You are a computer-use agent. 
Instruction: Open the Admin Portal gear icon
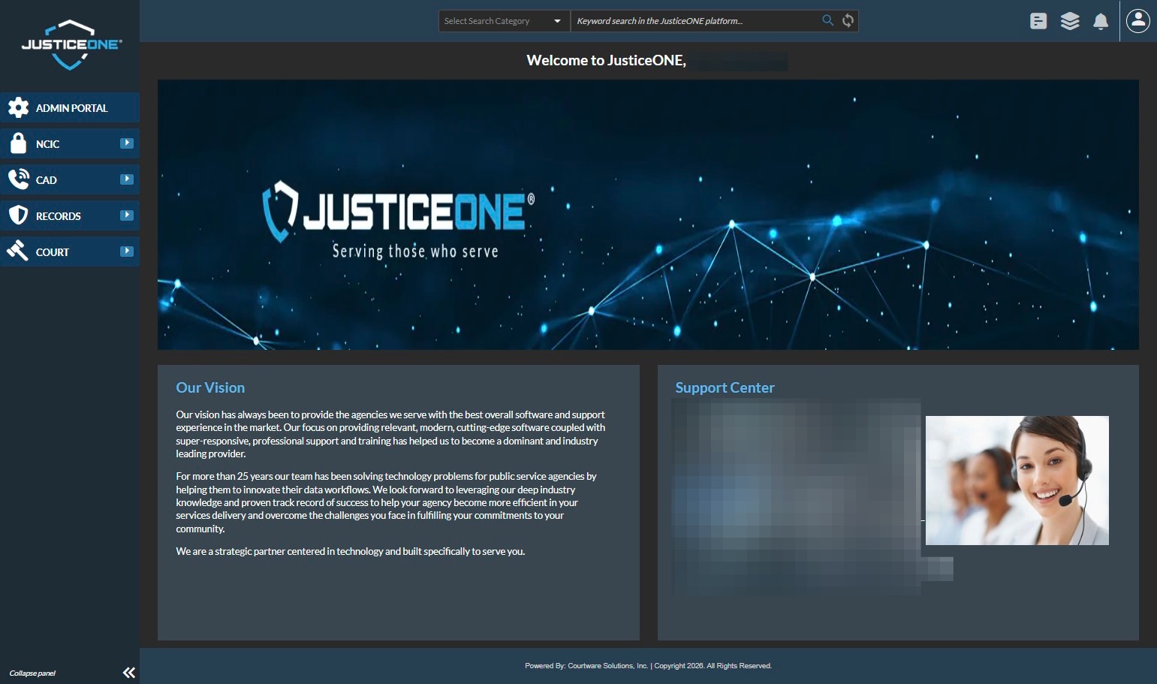click(x=18, y=108)
